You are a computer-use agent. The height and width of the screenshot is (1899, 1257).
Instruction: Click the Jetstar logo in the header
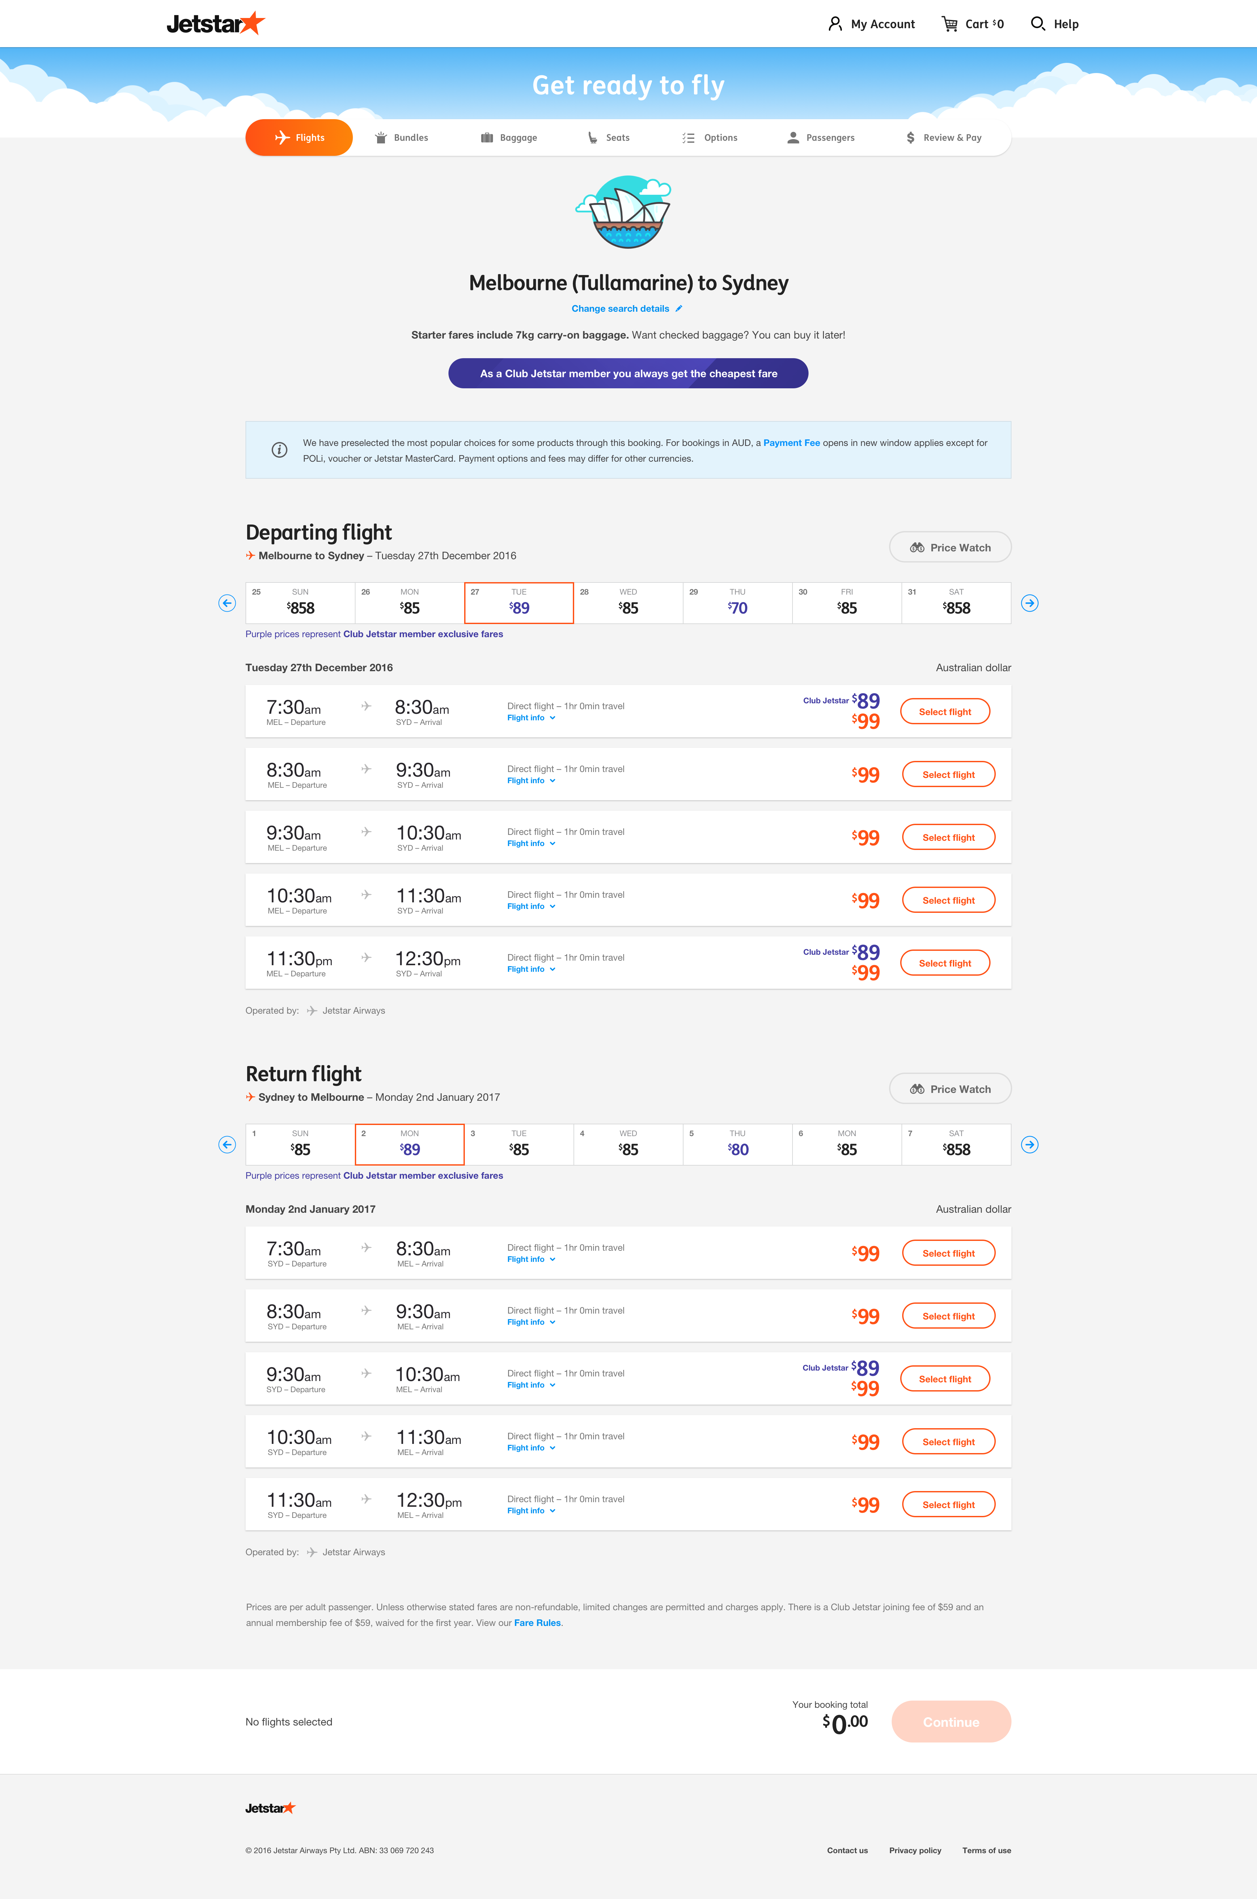[216, 23]
